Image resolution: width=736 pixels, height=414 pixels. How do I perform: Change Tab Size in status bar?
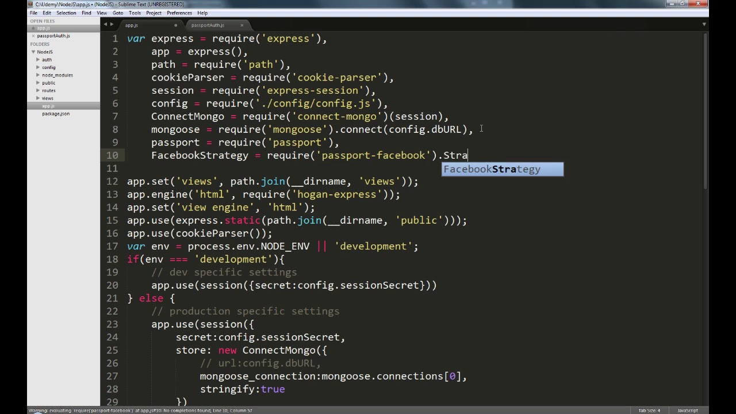point(649,411)
